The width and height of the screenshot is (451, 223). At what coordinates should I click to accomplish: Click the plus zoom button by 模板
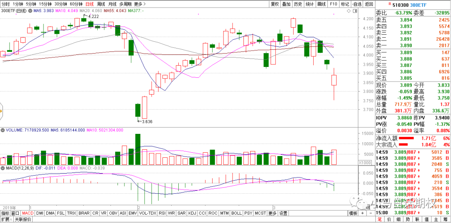362,213
